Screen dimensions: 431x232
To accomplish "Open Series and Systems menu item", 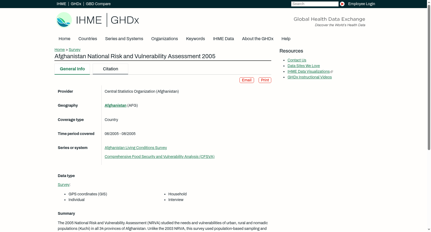I will click(x=124, y=39).
